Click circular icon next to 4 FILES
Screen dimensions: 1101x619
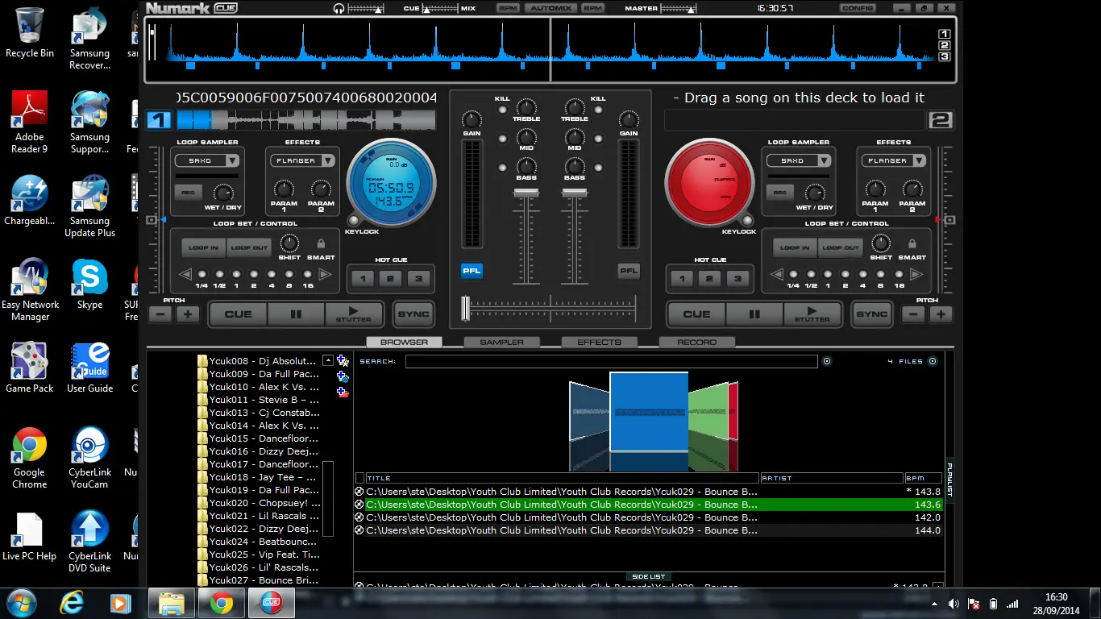(x=933, y=361)
